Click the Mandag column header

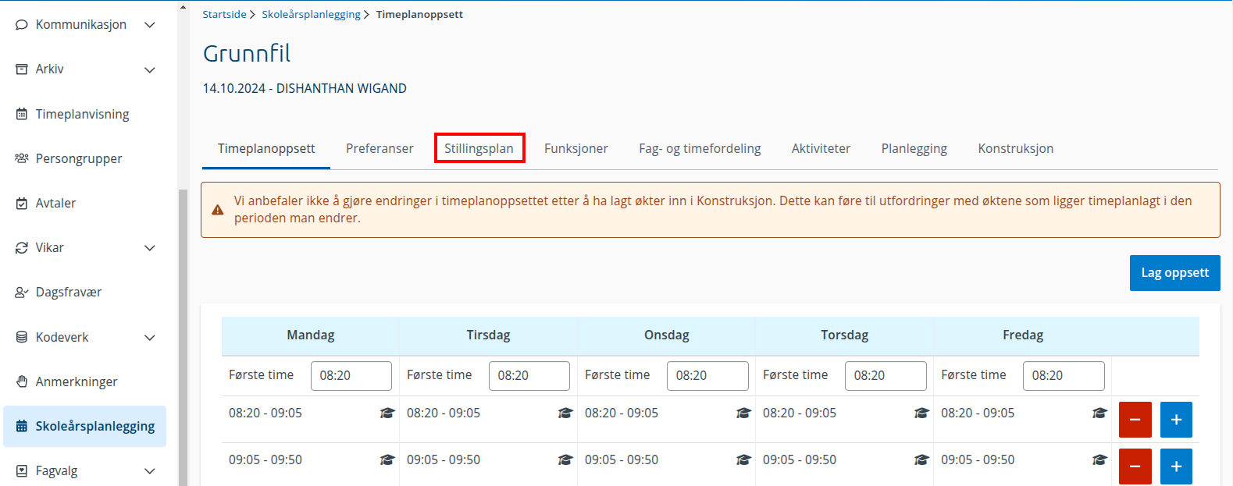[311, 335]
